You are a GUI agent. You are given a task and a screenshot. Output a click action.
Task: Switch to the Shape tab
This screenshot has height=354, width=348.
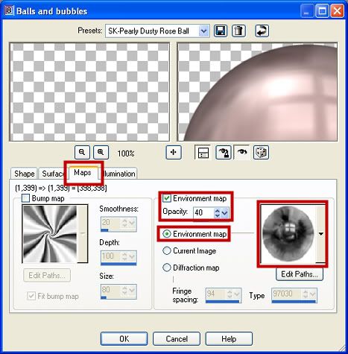pyautogui.click(x=24, y=174)
